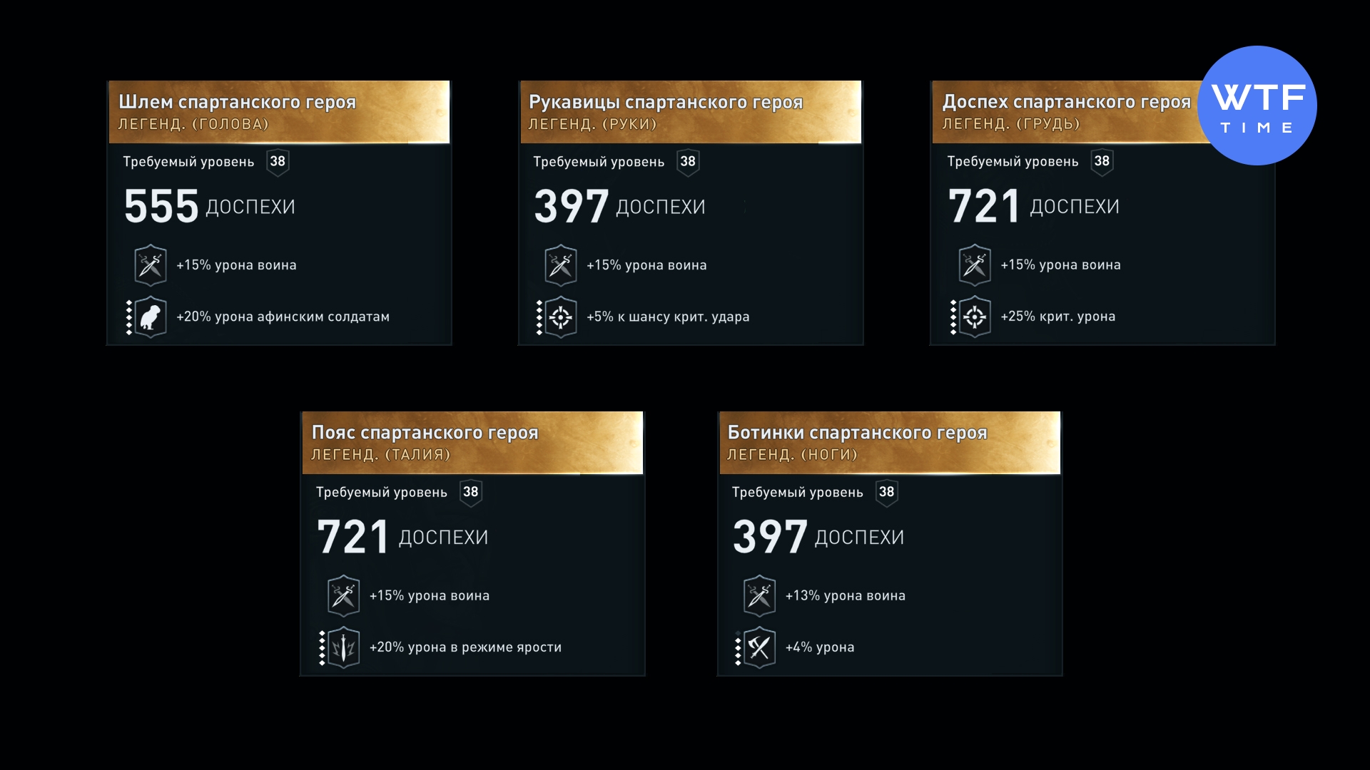Screen dimensions: 1370x770
Task: Click crit chance crosshair icon on gauntlets card
Action: pyautogui.click(x=561, y=317)
